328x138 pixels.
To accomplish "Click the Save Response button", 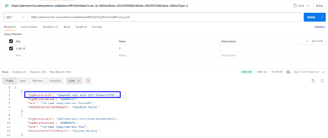I will coord(307,72).
